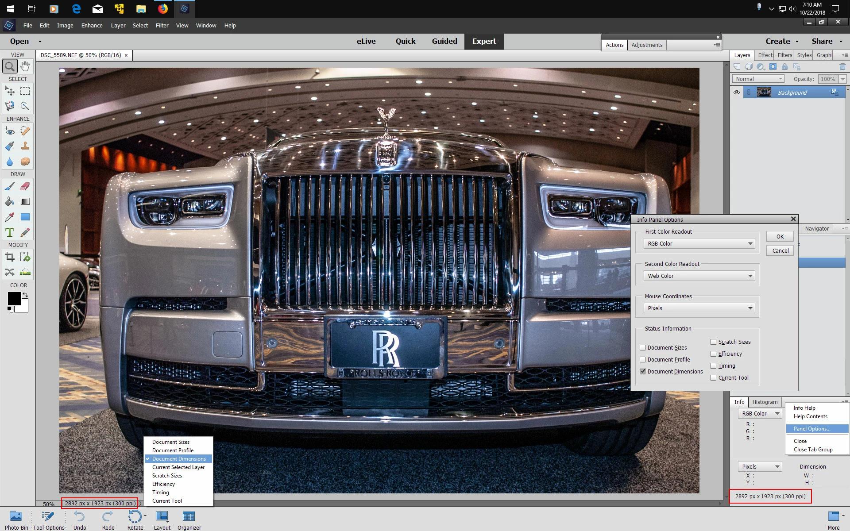
Task: Open Firefox from the Windows taskbar
Action: 163,8
